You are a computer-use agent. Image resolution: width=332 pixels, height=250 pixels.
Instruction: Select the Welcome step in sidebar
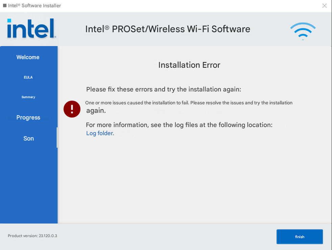point(28,57)
